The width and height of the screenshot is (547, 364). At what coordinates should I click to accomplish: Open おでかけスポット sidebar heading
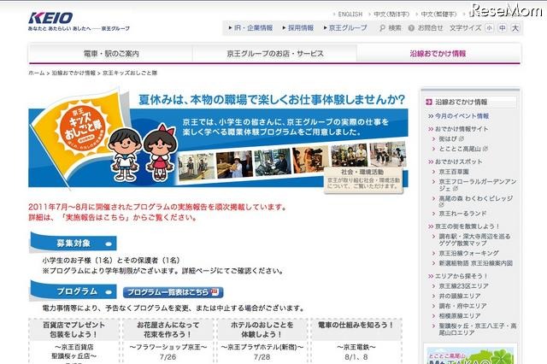(459, 161)
